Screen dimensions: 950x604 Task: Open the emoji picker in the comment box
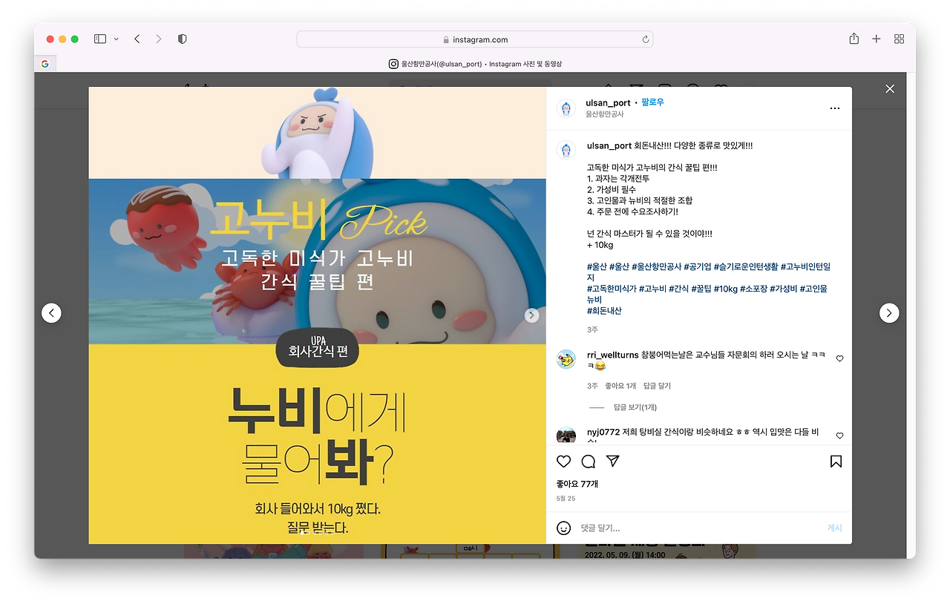pos(563,527)
